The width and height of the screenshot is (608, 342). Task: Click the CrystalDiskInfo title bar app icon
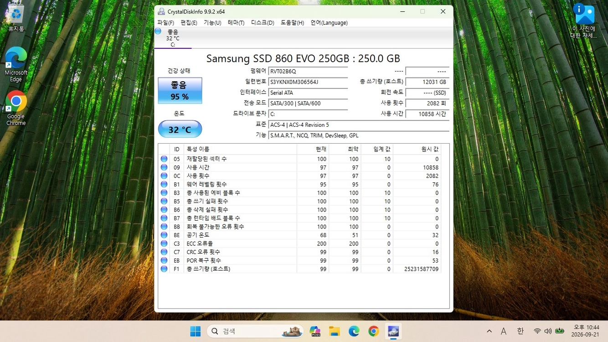161,11
